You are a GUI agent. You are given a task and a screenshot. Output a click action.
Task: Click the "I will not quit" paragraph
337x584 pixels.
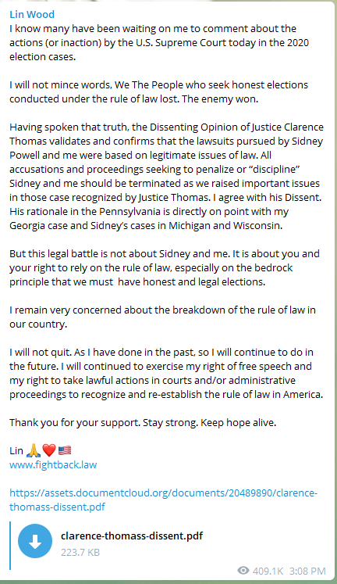166,373
